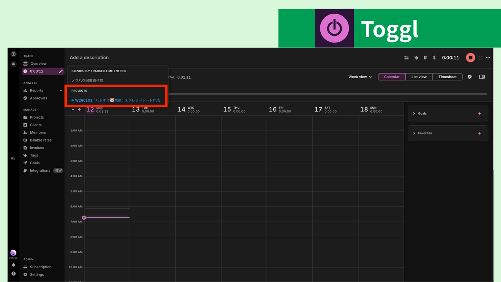Select day 13 TUE header
The width and height of the screenshot is (501, 282).
[143, 109]
